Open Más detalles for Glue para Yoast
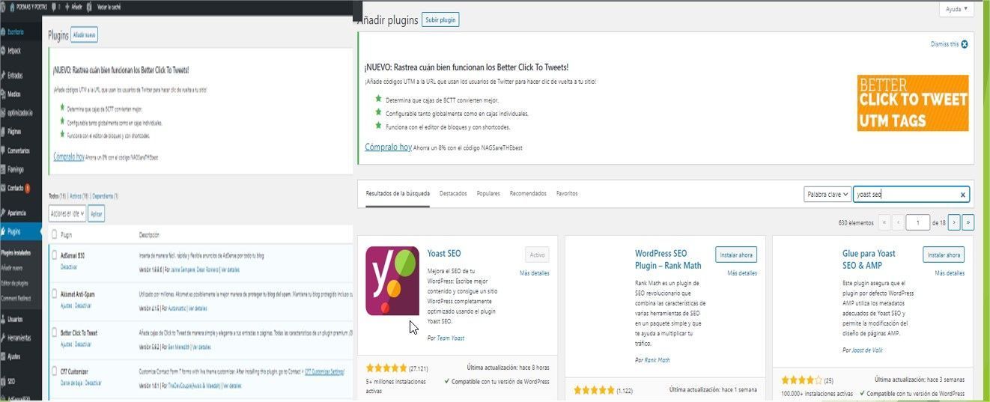This screenshot has width=990, height=402. click(x=950, y=273)
